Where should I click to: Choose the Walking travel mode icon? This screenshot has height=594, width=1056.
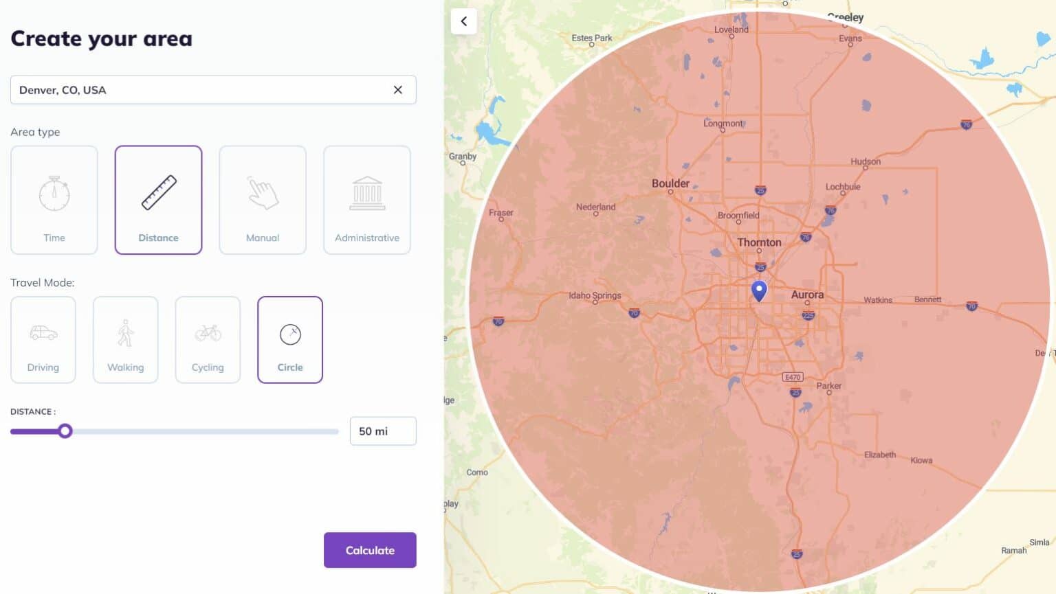click(x=125, y=332)
